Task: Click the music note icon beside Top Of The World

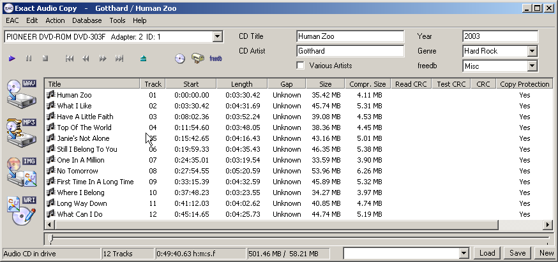Action: (51, 127)
